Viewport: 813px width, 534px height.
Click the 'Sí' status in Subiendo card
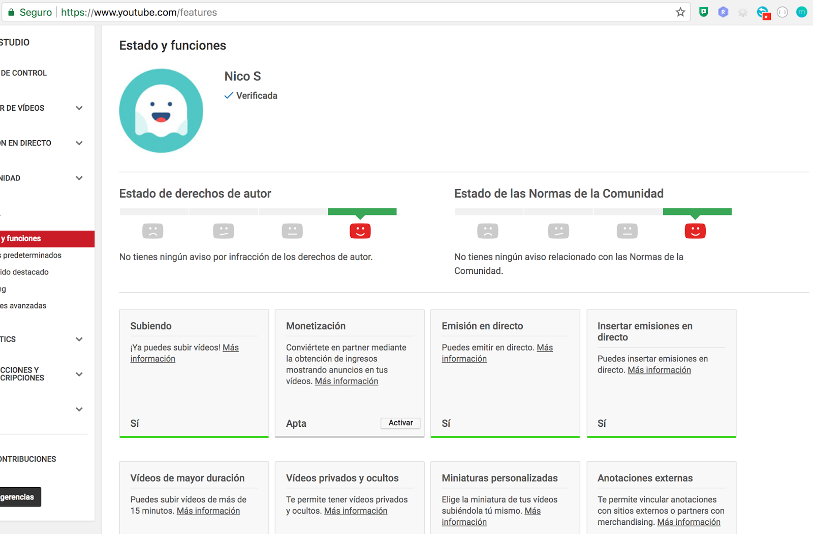tap(135, 423)
